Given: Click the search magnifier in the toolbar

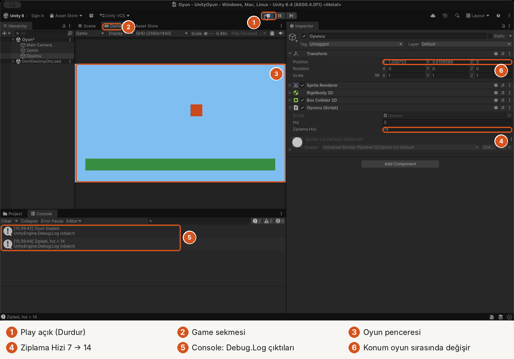Looking at the screenshot, I should [457, 15].
